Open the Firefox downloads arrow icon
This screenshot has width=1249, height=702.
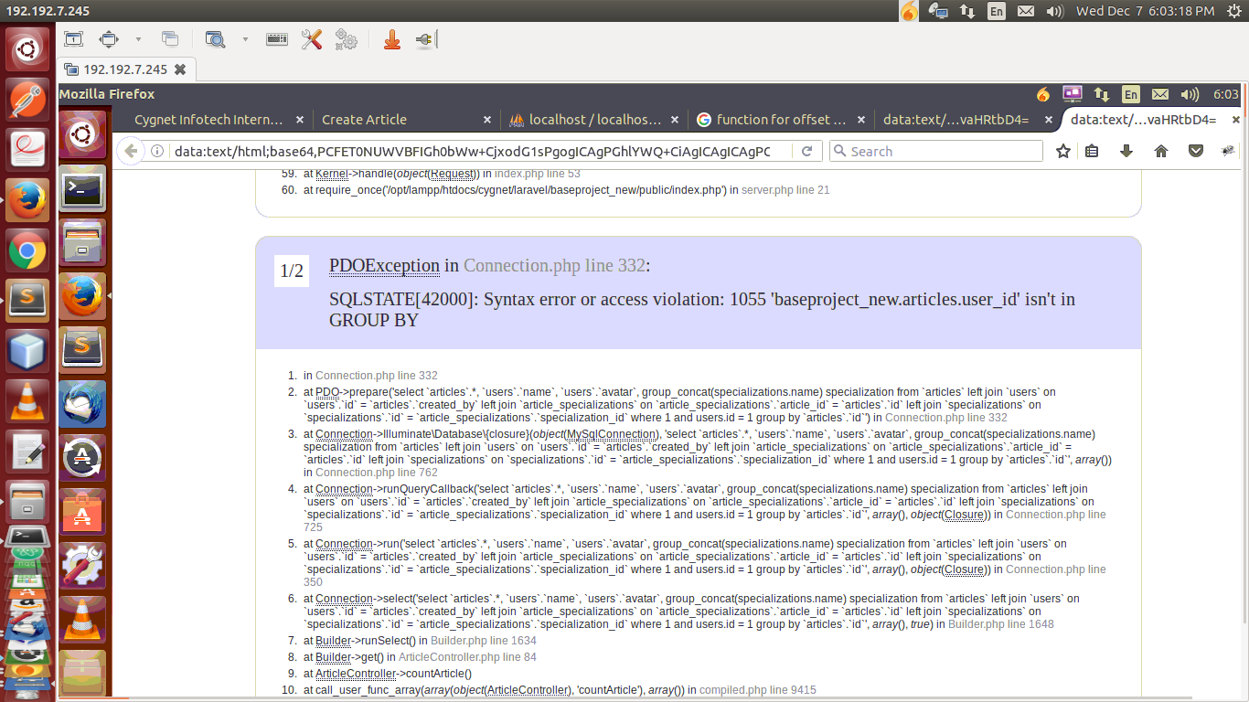[1126, 151]
